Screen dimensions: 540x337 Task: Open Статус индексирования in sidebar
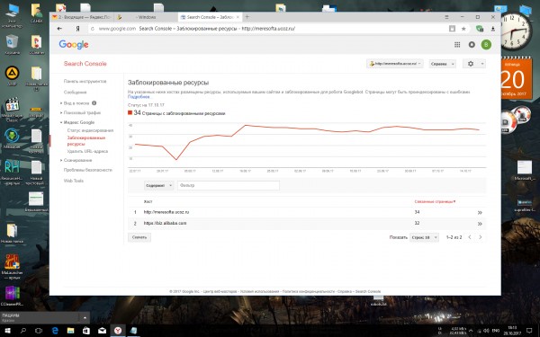pos(90,130)
